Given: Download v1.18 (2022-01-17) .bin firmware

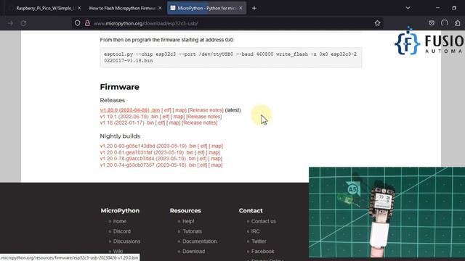Looking at the screenshot, I should pos(127,123).
